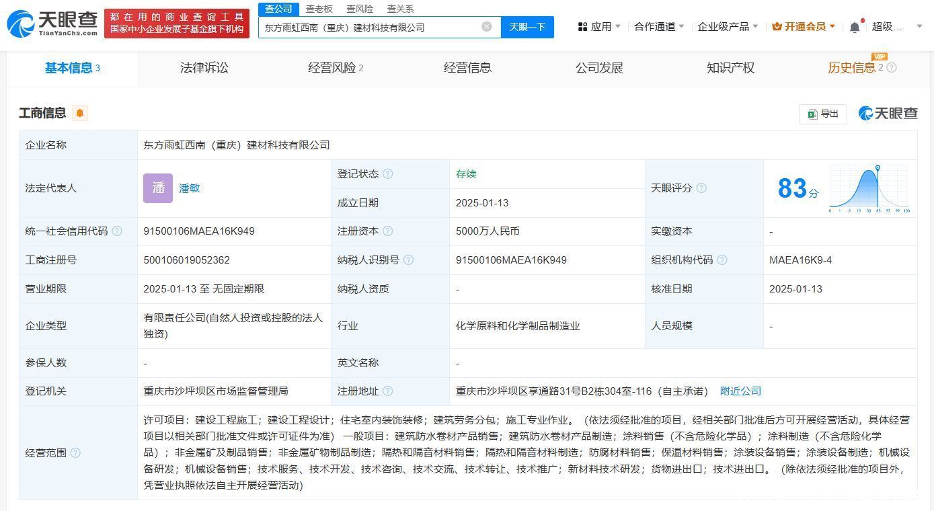This screenshot has width=934, height=511.
Task: Open the 附近公司 link
Action: (x=740, y=391)
